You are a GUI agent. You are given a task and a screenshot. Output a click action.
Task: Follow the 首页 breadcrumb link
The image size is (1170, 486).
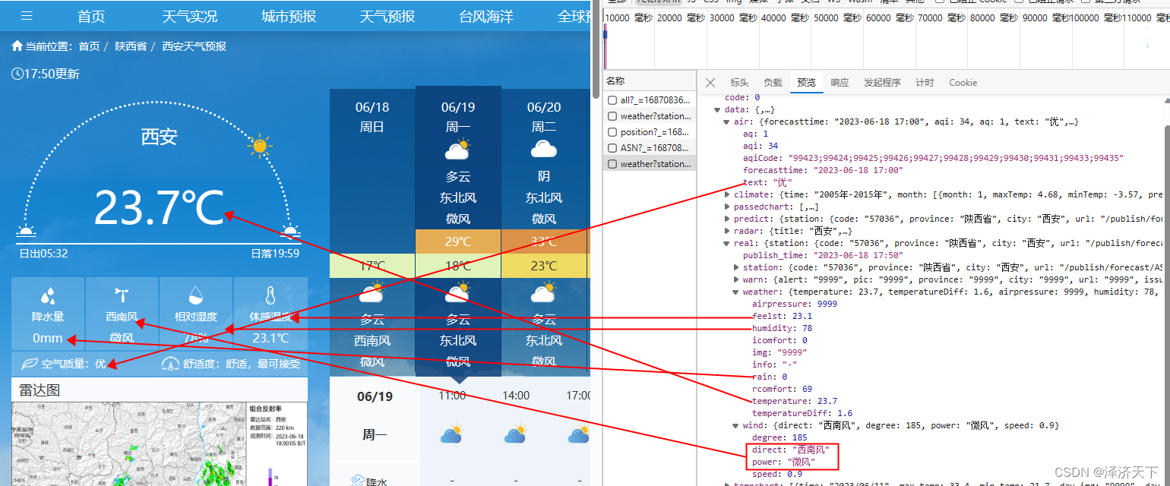[89, 46]
